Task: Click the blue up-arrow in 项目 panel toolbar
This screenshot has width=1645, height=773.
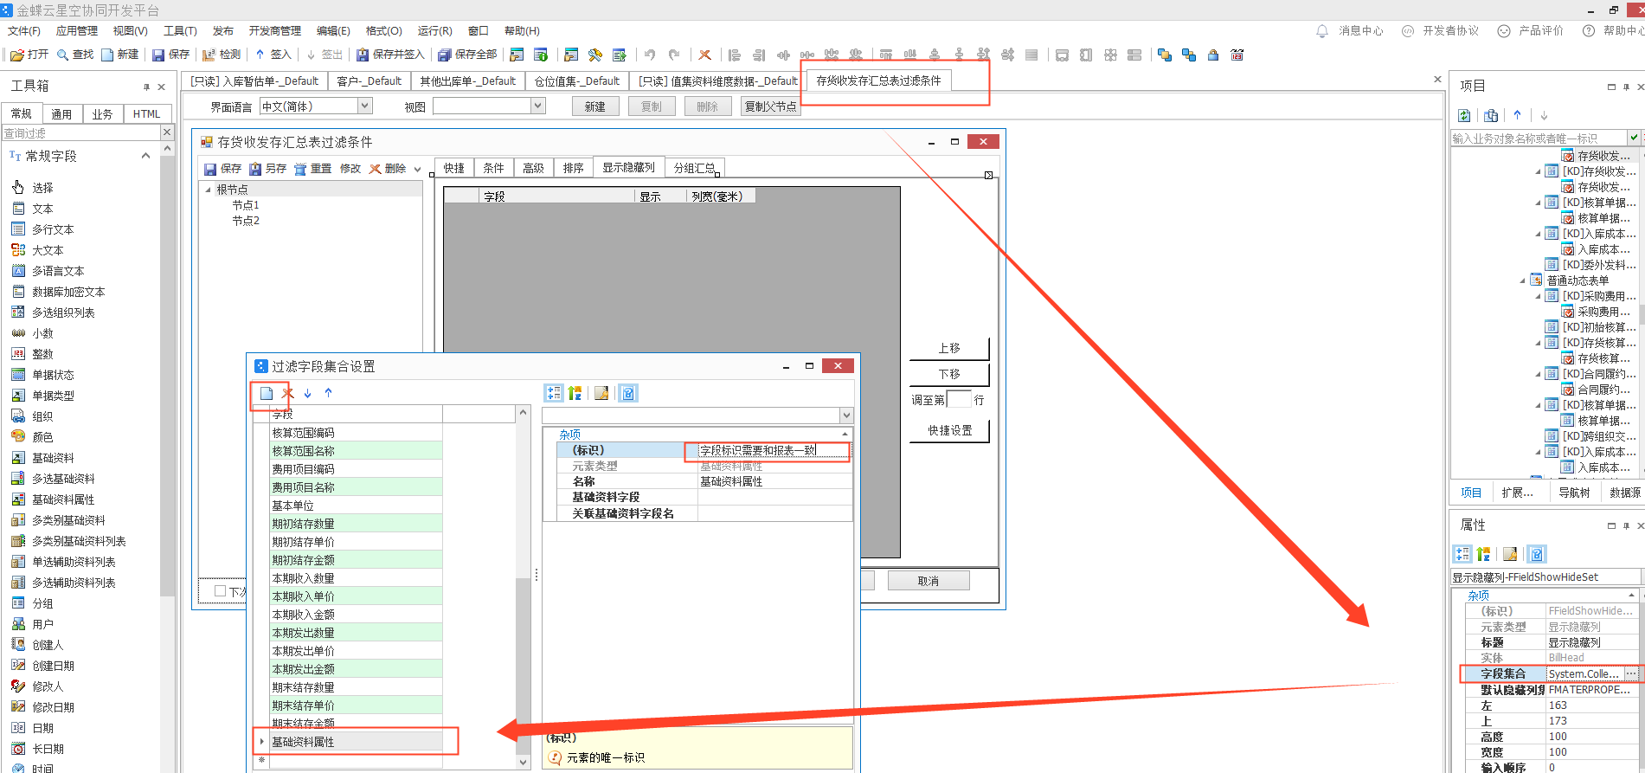Action: (x=1517, y=115)
